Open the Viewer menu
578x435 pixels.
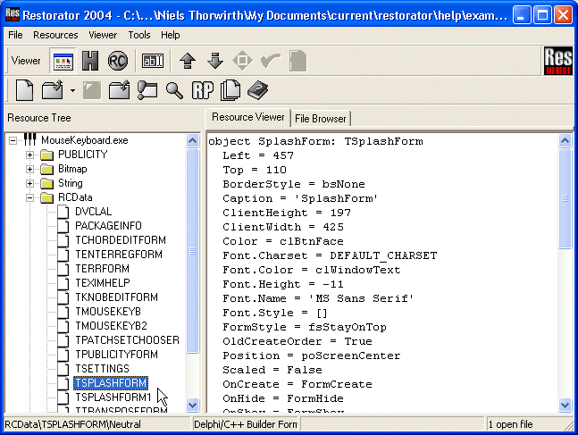pos(103,35)
